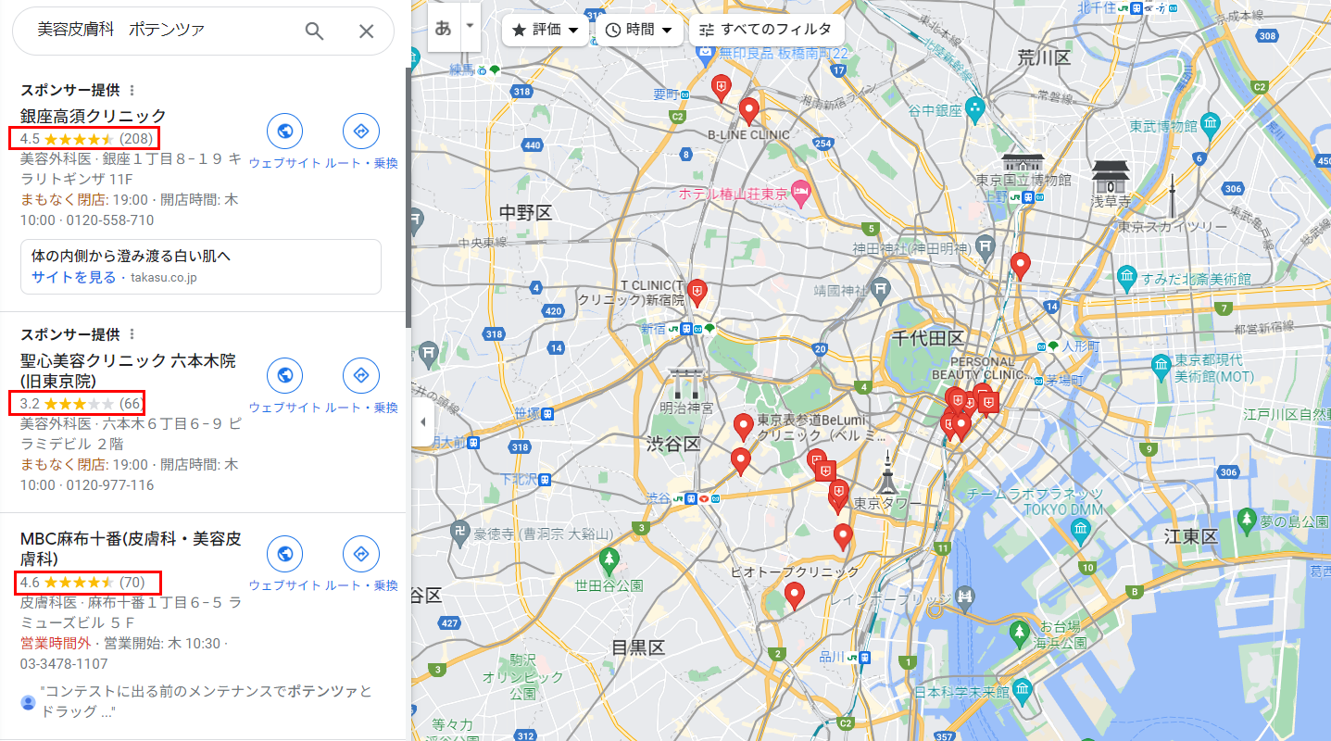Click the すみだ北斎美術館 museum icon
Viewport: 1331px width, 741px height.
[1126, 276]
